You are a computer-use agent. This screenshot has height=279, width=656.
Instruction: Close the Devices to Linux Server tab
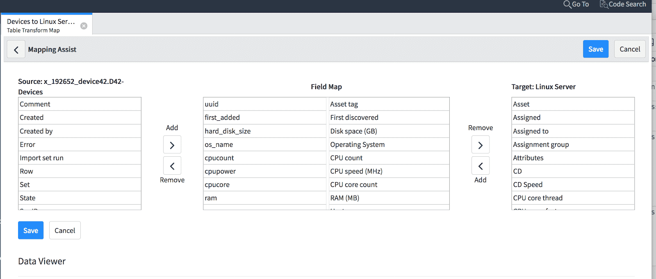[x=84, y=26]
